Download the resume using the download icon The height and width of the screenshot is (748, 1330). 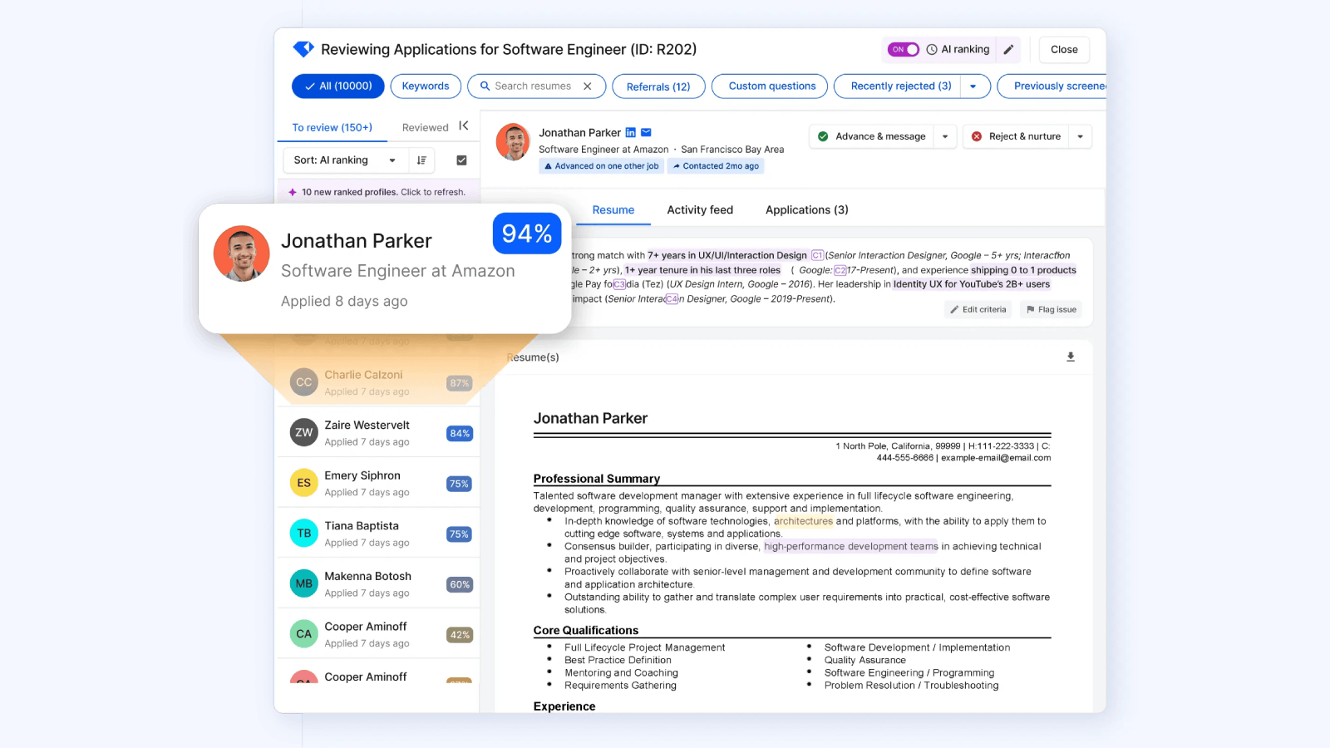(x=1071, y=357)
